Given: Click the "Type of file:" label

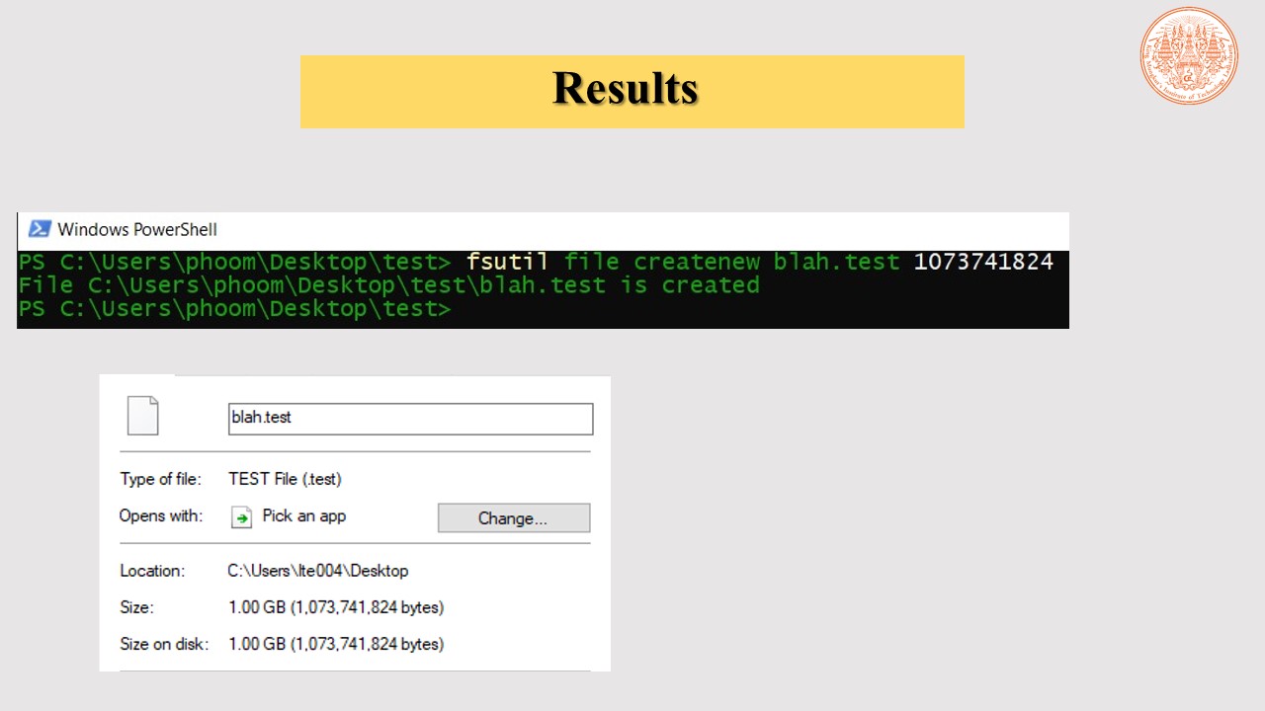Looking at the screenshot, I should pos(160,479).
